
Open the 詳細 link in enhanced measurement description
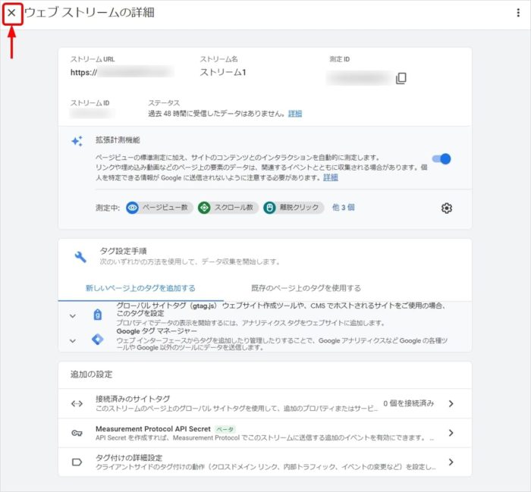coord(331,177)
